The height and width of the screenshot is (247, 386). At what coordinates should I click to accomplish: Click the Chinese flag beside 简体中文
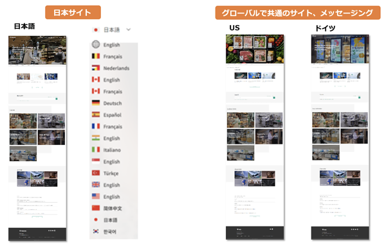[96, 208]
